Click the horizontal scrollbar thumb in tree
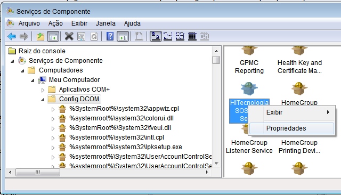Viewport: 341px width, 195px height. point(38,173)
